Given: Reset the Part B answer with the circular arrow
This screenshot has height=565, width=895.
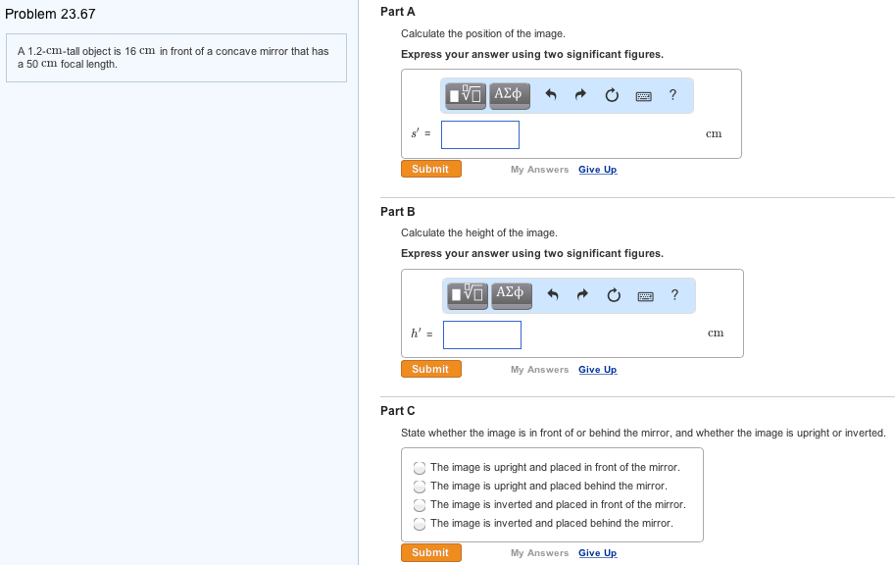Looking at the screenshot, I should 614,295.
